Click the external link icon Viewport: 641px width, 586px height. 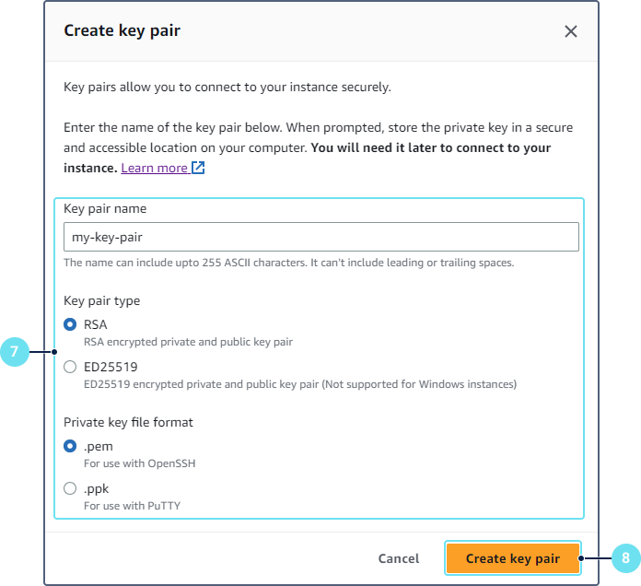tap(198, 168)
